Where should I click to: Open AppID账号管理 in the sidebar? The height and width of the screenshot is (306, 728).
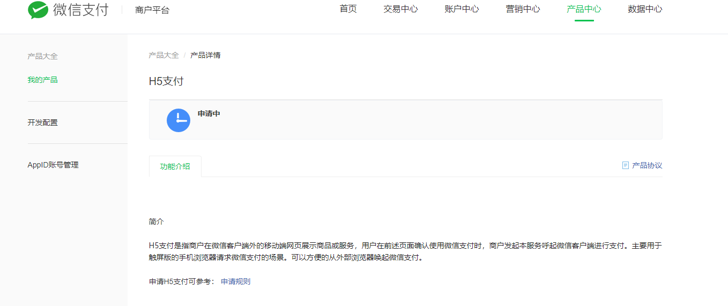coord(53,165)
